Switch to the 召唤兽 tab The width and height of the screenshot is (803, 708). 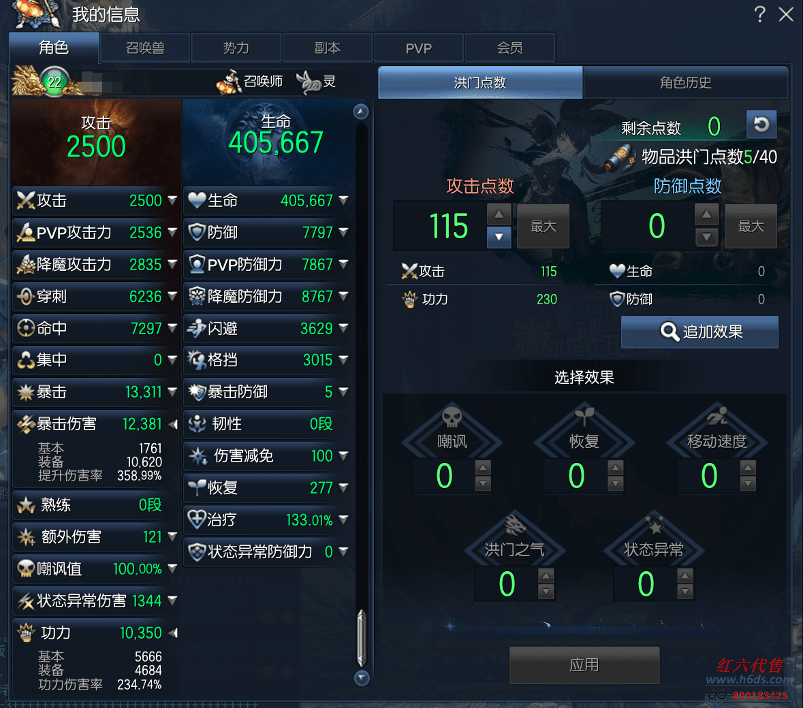[145, 48]
